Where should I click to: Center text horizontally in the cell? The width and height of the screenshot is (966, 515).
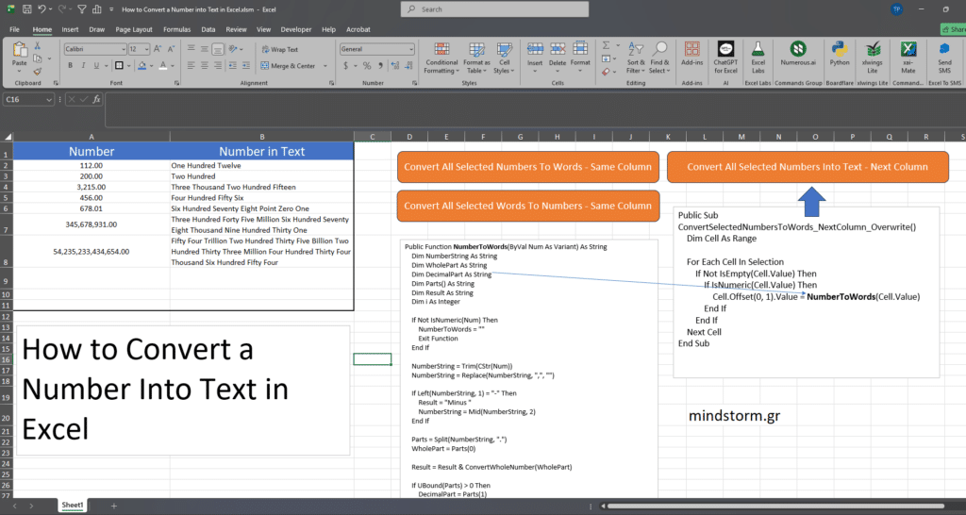coord(205,65)
